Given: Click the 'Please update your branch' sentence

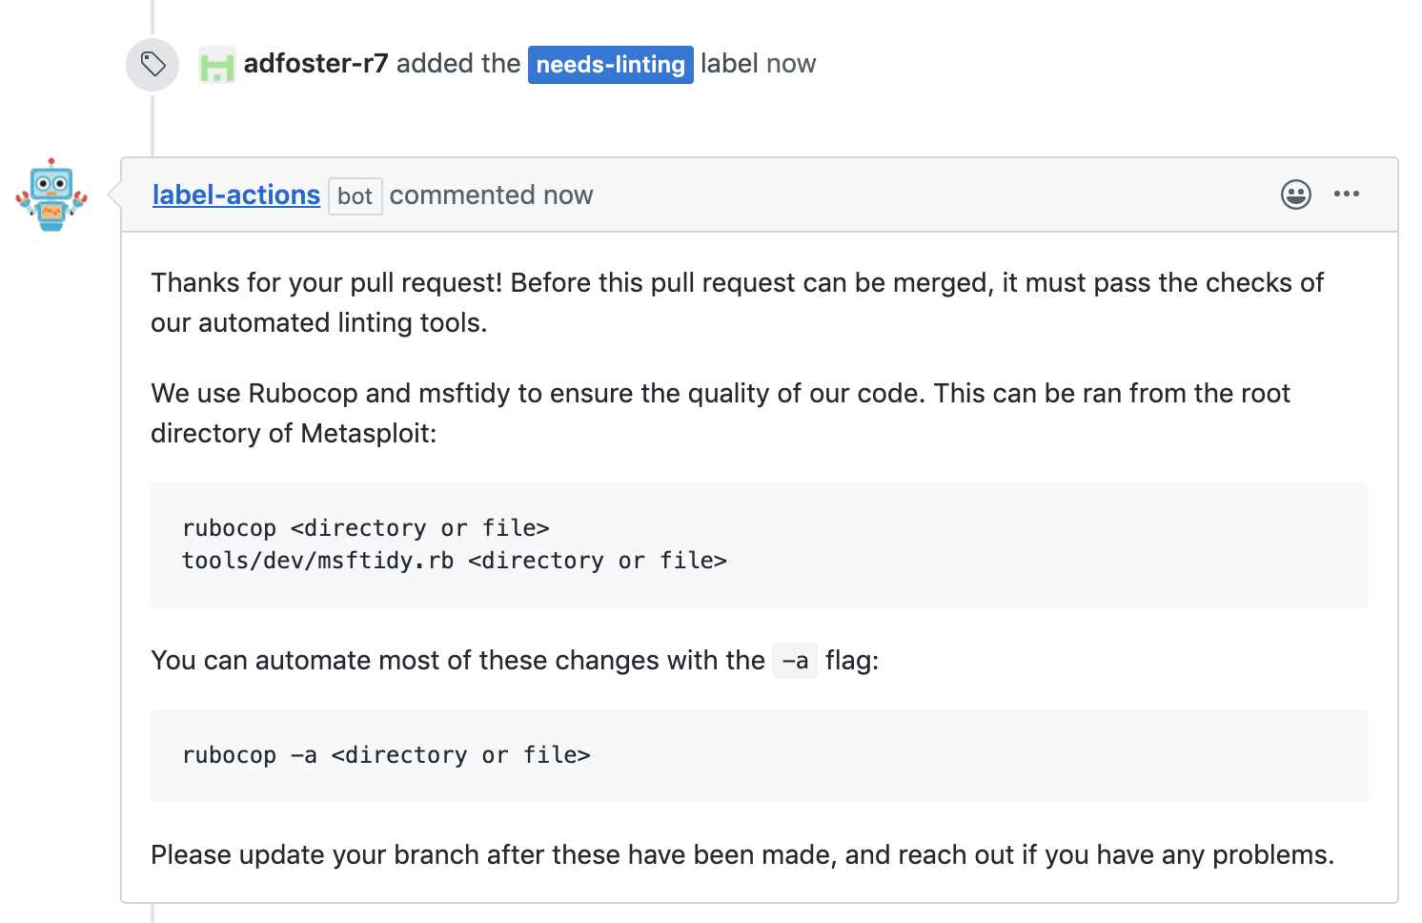Looking at the screenshot, I should pyautogui.click(x=742, y=854).
